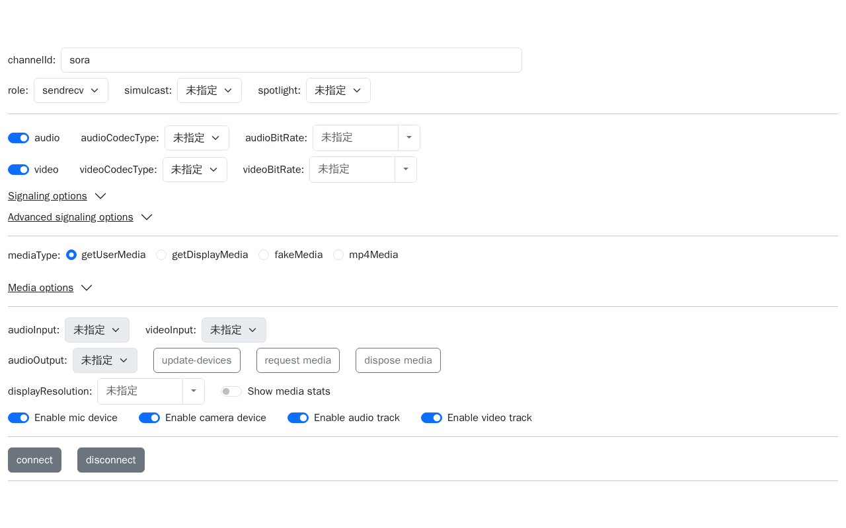
Task: Disable the Enable camera device switch
Action: [x=149, y=418]
